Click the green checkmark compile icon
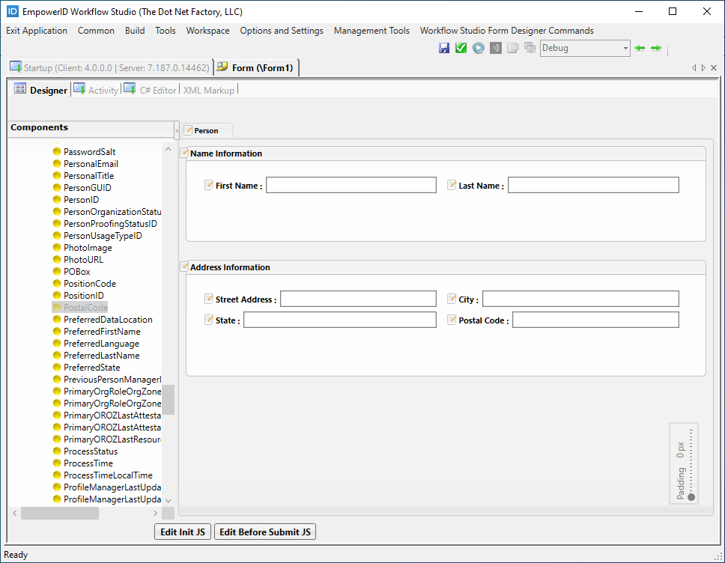The image size is (725, 563). click(x=461, y=48)
